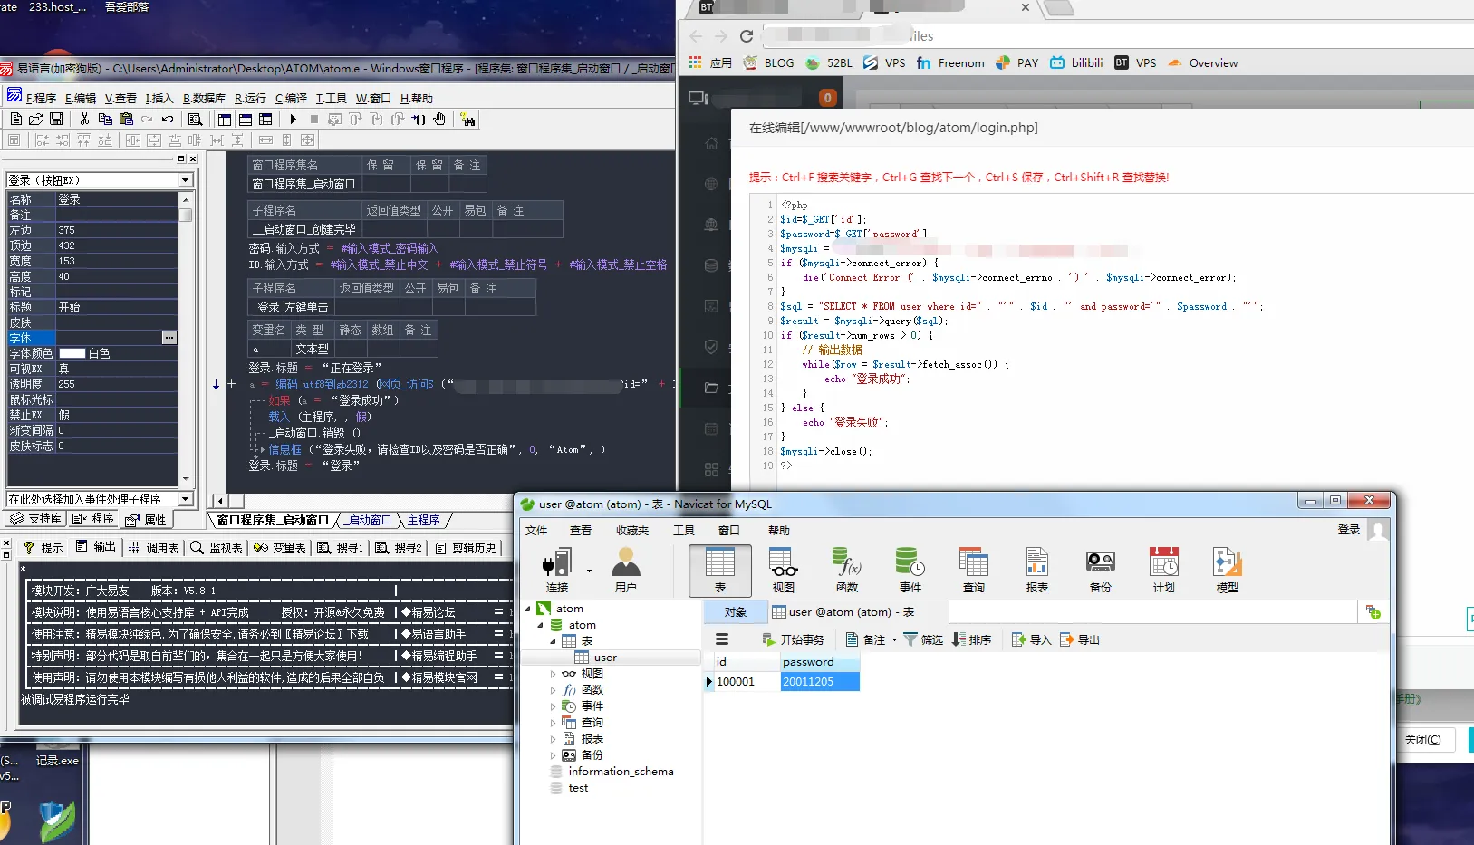Open Navicat 备份 (Backup) tool
This screenshot has width=1474, height=845.
[x=1100, y=571]
